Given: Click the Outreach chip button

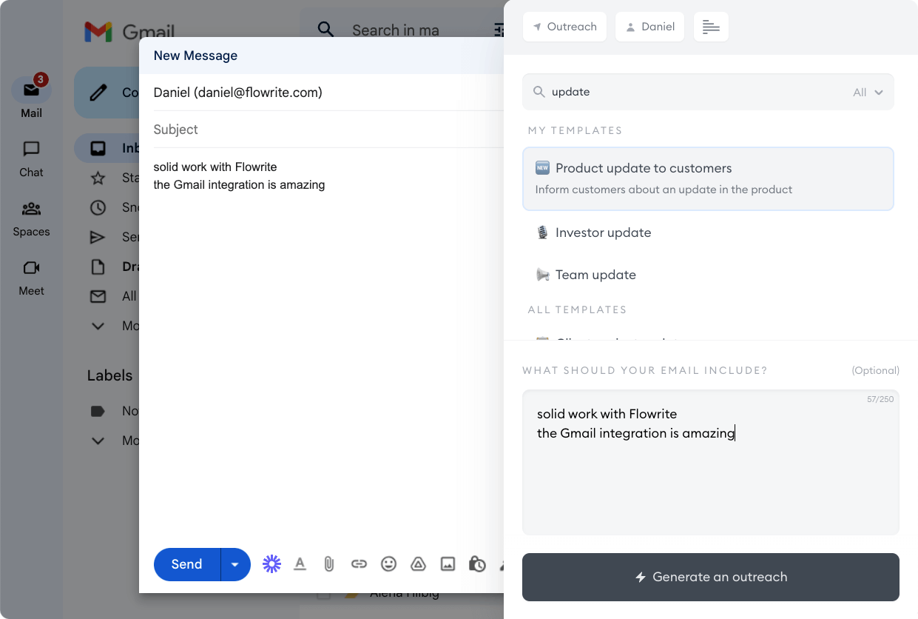Looking at the screenshot, I should 564,27.
